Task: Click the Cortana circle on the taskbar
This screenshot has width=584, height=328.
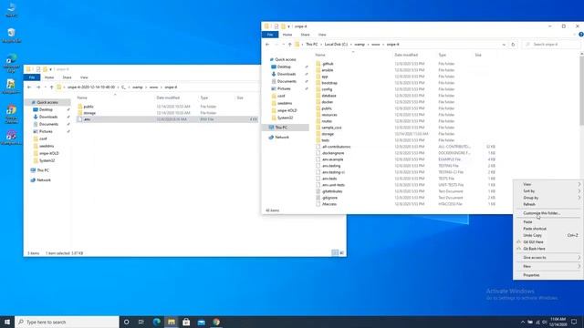Action: pos(126,322)
